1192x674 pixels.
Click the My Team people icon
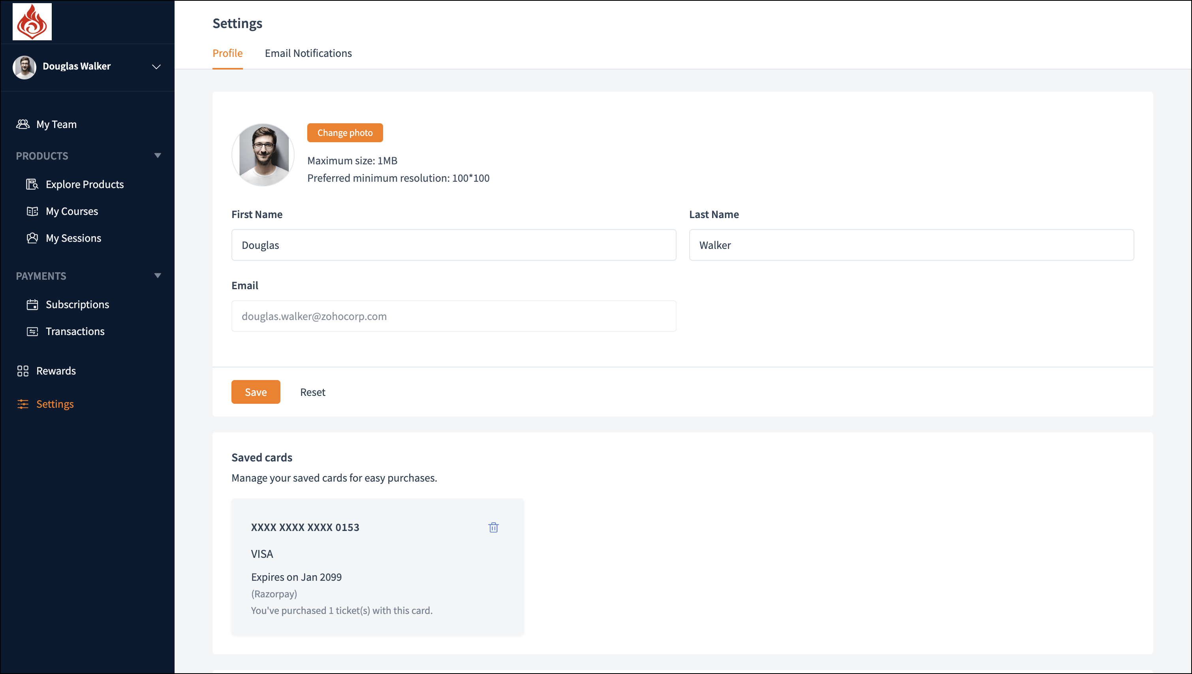[23, 124]
